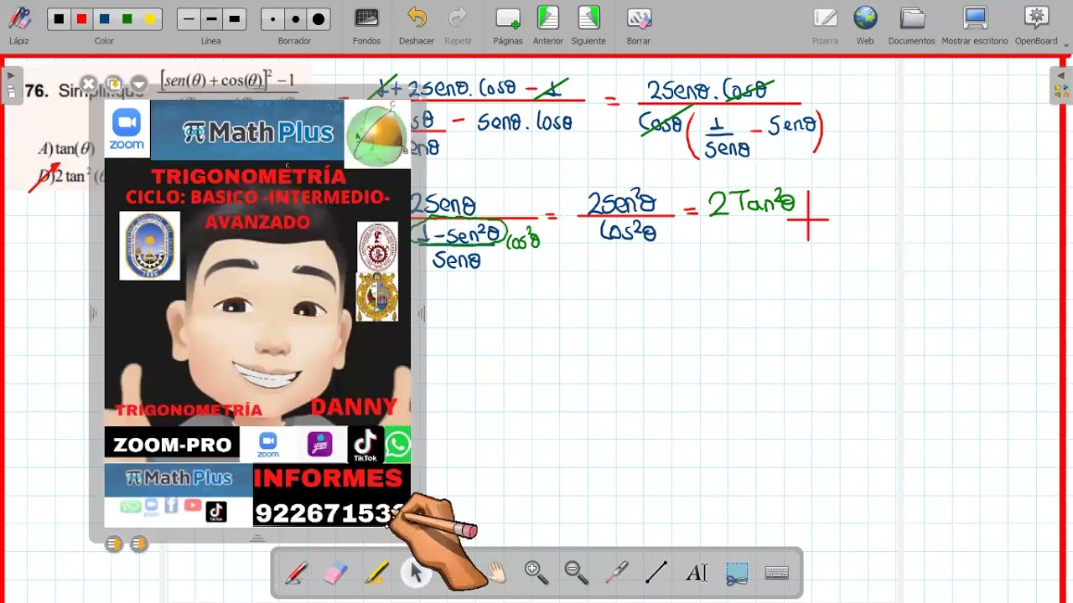Screen dimensions: 1073x603
Task: Select the zoom in magnifier tool
Action: pos(536,573)
